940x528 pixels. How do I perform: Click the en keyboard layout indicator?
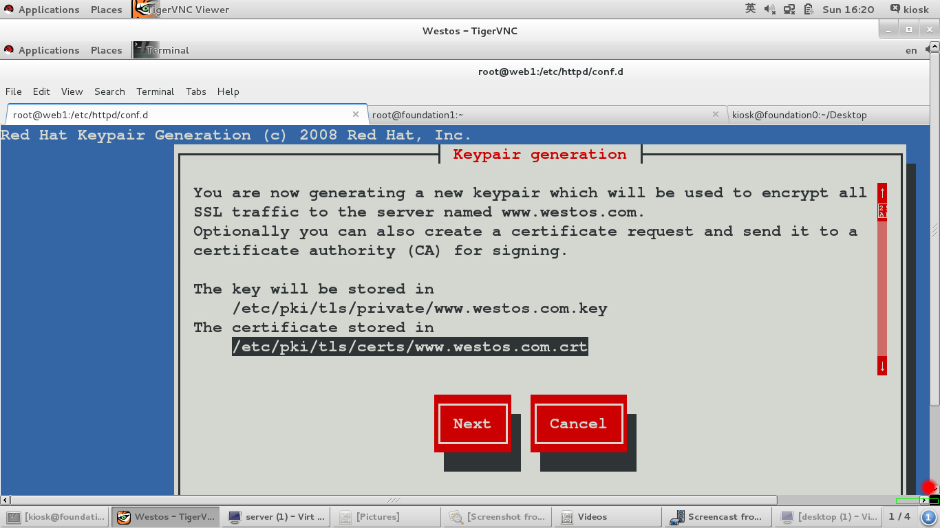pos(911,50)
